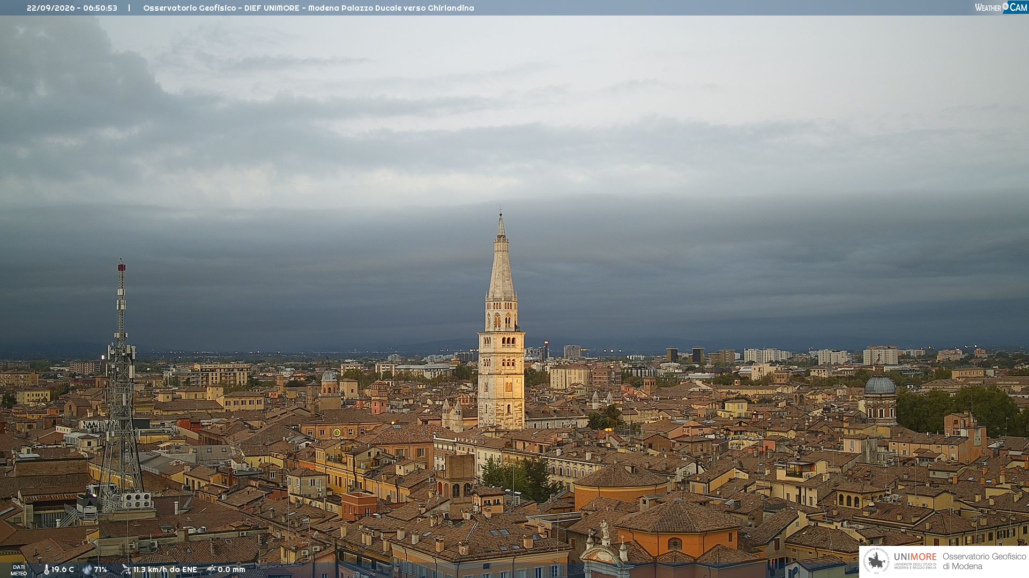Open the WeatherCam logo link
This screenshot has height=578, width=1029.
tap(1001, 7)
